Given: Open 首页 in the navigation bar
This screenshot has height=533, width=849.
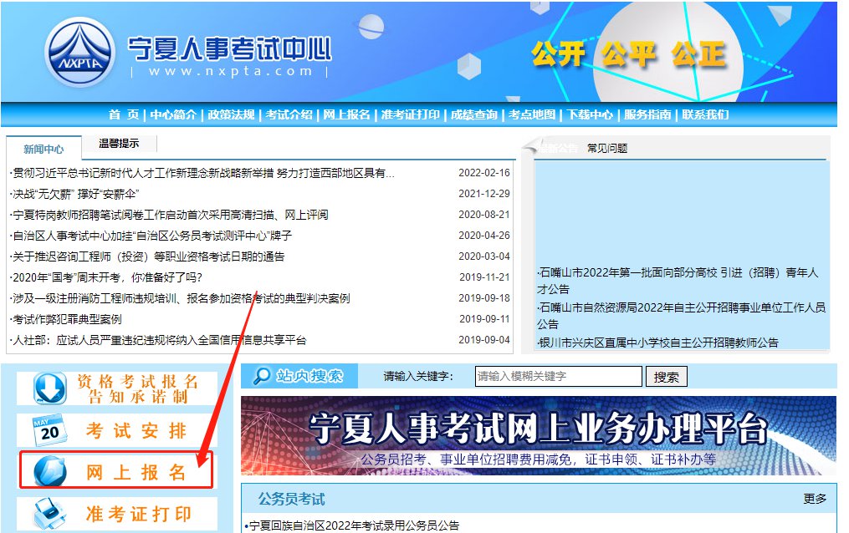Looking at the screenshot, I should (x=124, y=114).
